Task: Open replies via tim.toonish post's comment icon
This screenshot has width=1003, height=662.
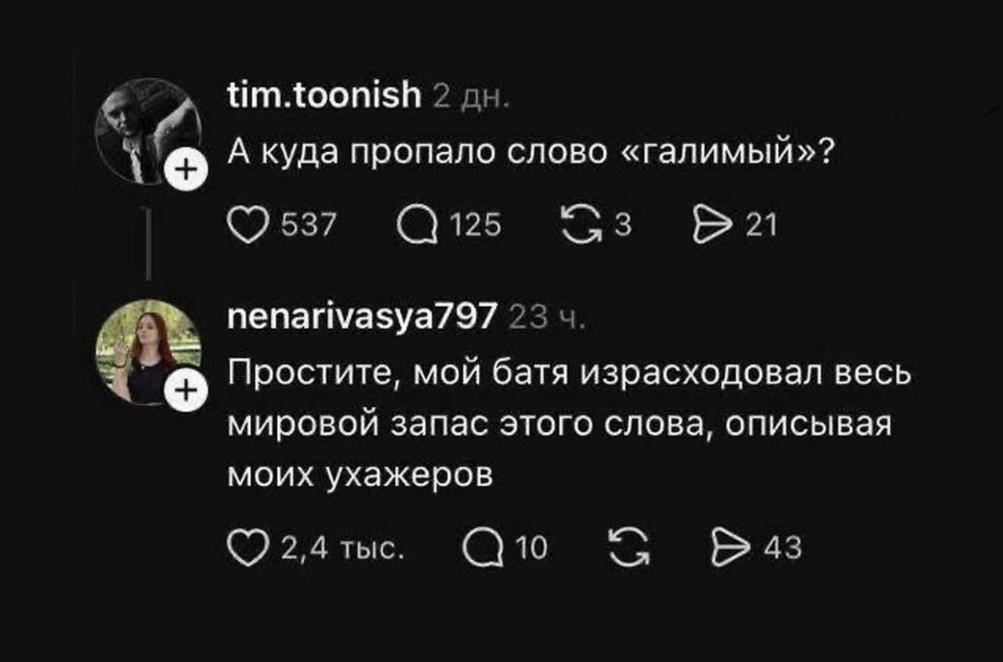Action: click(415, 227)
